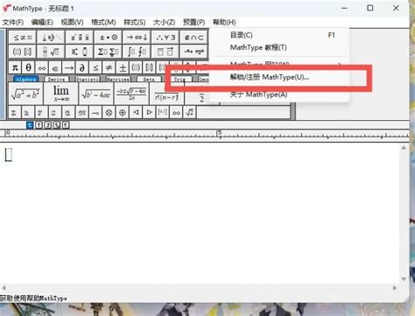Insert the pi symbol
The image size is (415, 316).
pos(15,67)
